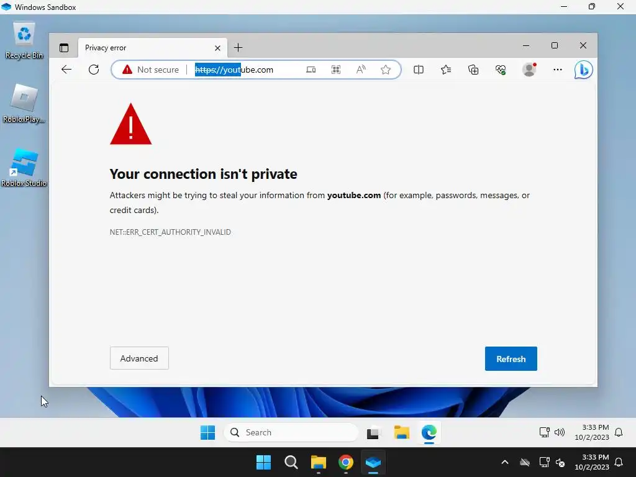Image resolution: width=636 pixels, height=477 pixels.
Task: Click NET::ERR_CERT_AUTHORITY_INVALID error code text
Action: pyautogui.click(x=170, y=232)
